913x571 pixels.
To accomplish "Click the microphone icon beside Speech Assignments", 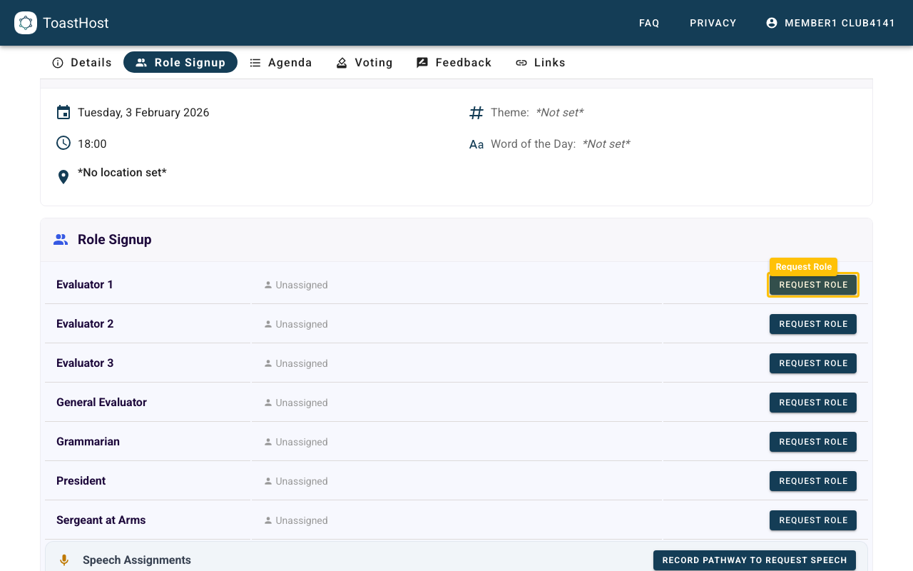I will click(x=64, y=560).
